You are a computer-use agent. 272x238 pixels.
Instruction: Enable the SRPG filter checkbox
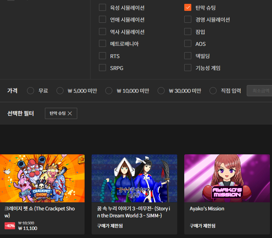coord(102,68)
